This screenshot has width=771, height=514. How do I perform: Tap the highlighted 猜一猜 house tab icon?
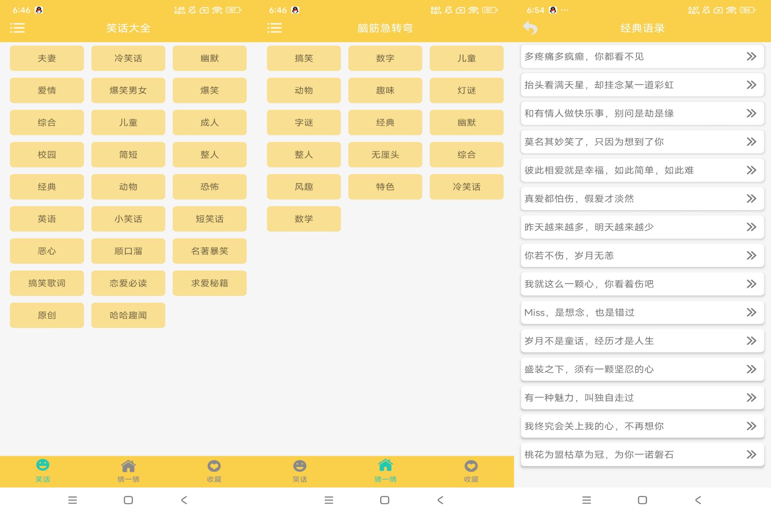[x=385, y=465]
